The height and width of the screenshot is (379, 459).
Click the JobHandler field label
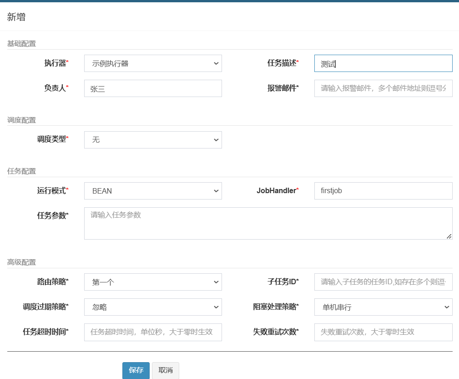click(277, 190)
